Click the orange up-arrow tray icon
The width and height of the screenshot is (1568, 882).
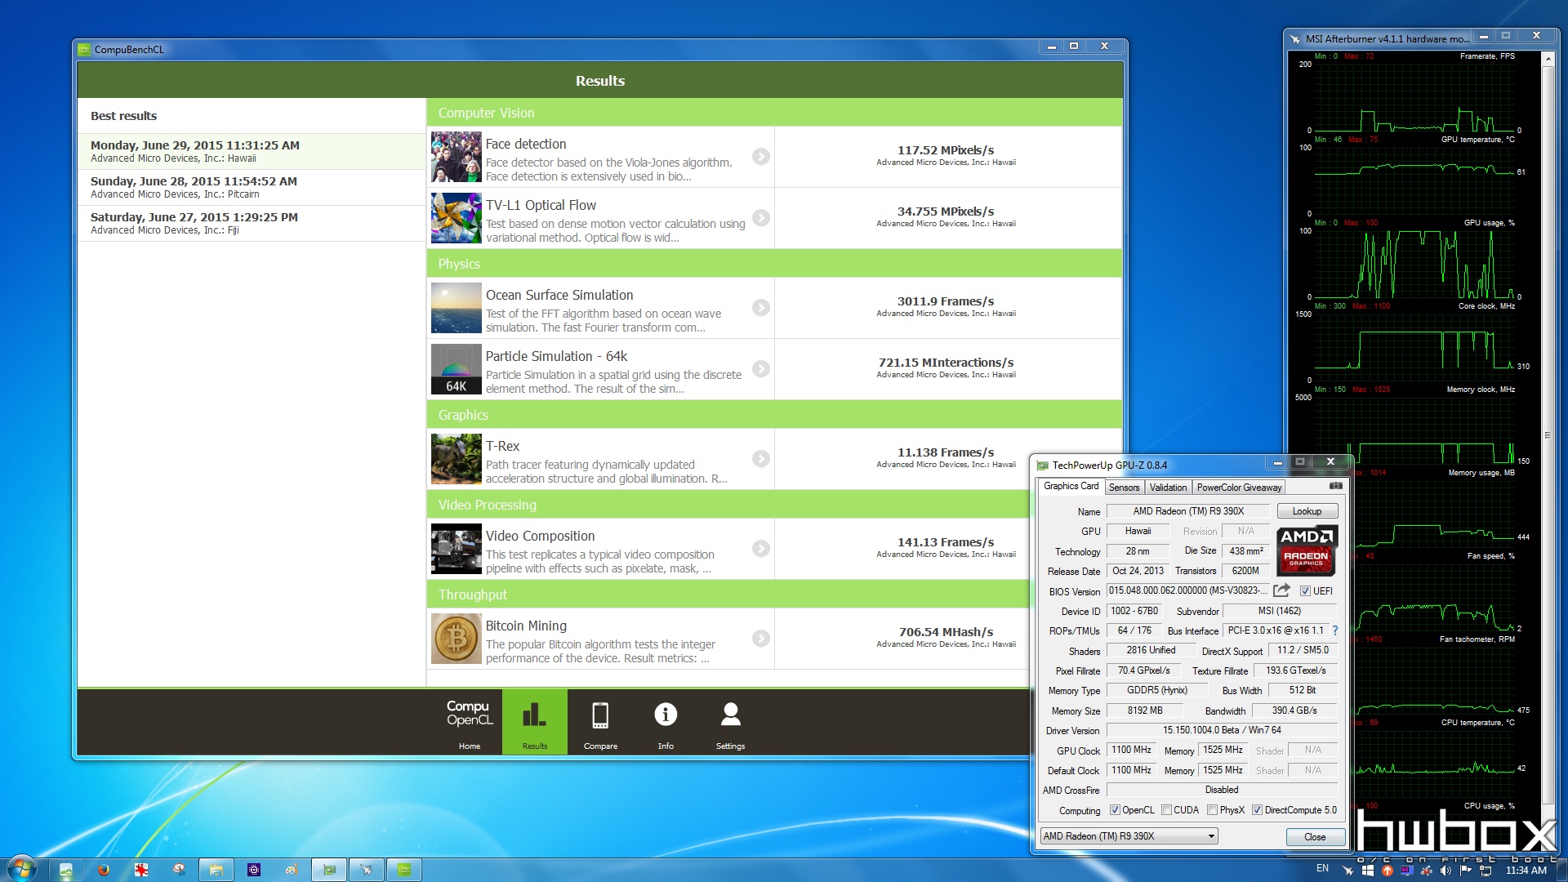[x=1387, y=871]
